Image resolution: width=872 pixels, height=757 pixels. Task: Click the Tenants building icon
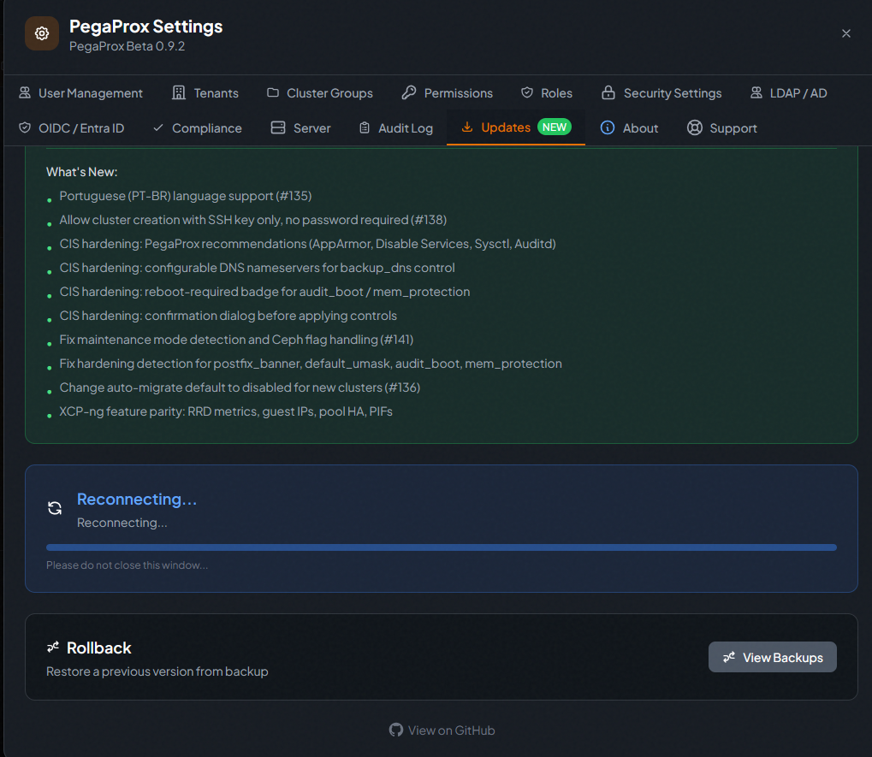179,93
